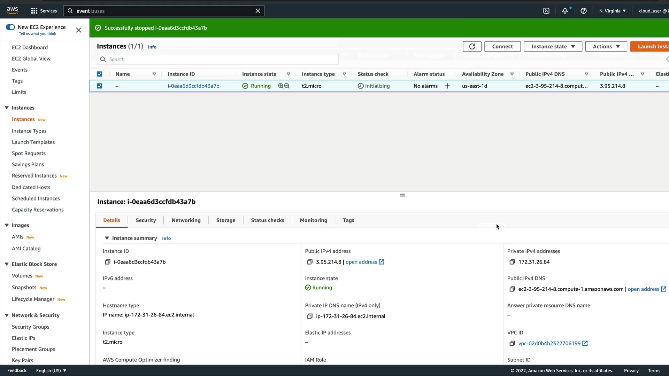Toggle off New EC2 Experience
The height and width of the screenshot is (376, 669).
point(10,27)
